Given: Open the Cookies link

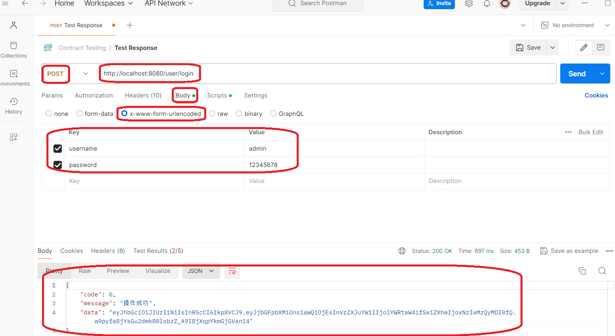Looking at the screenshot, I should pyautogui.click(x=596, y=95).
